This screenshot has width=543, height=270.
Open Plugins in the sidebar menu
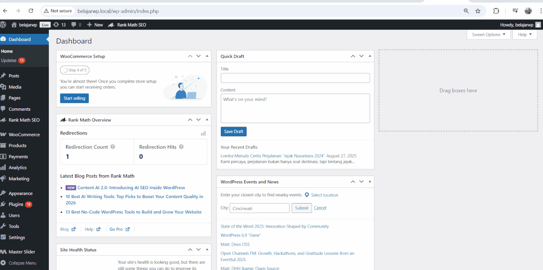(x=16, y=204)
